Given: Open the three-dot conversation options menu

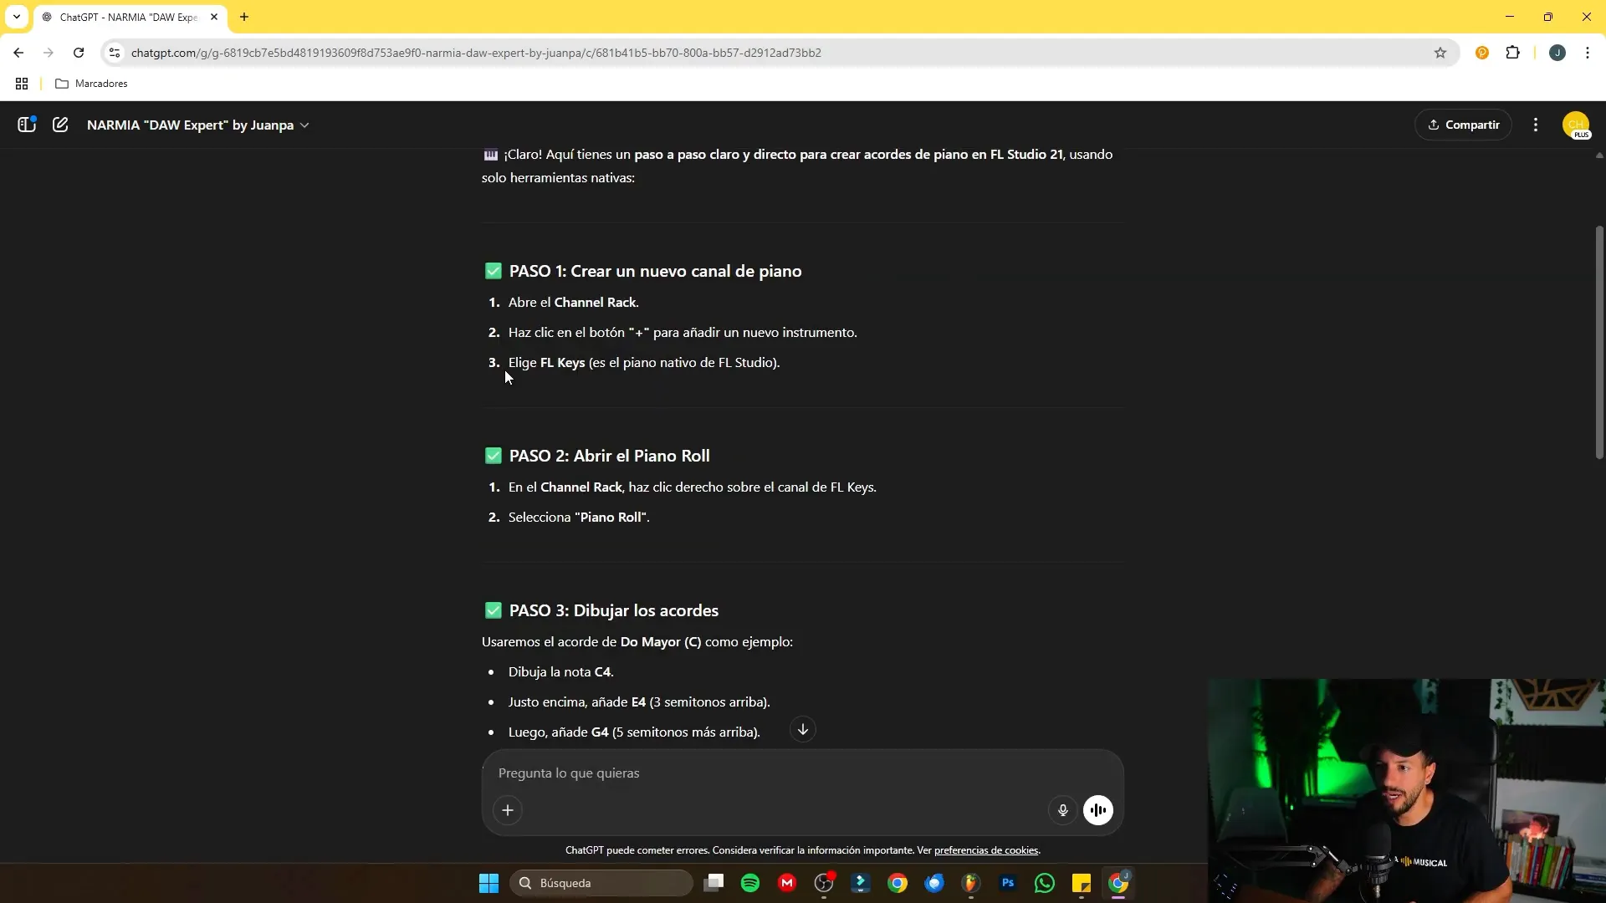Looking at the screenshot, I should (x=1536, y=125).
